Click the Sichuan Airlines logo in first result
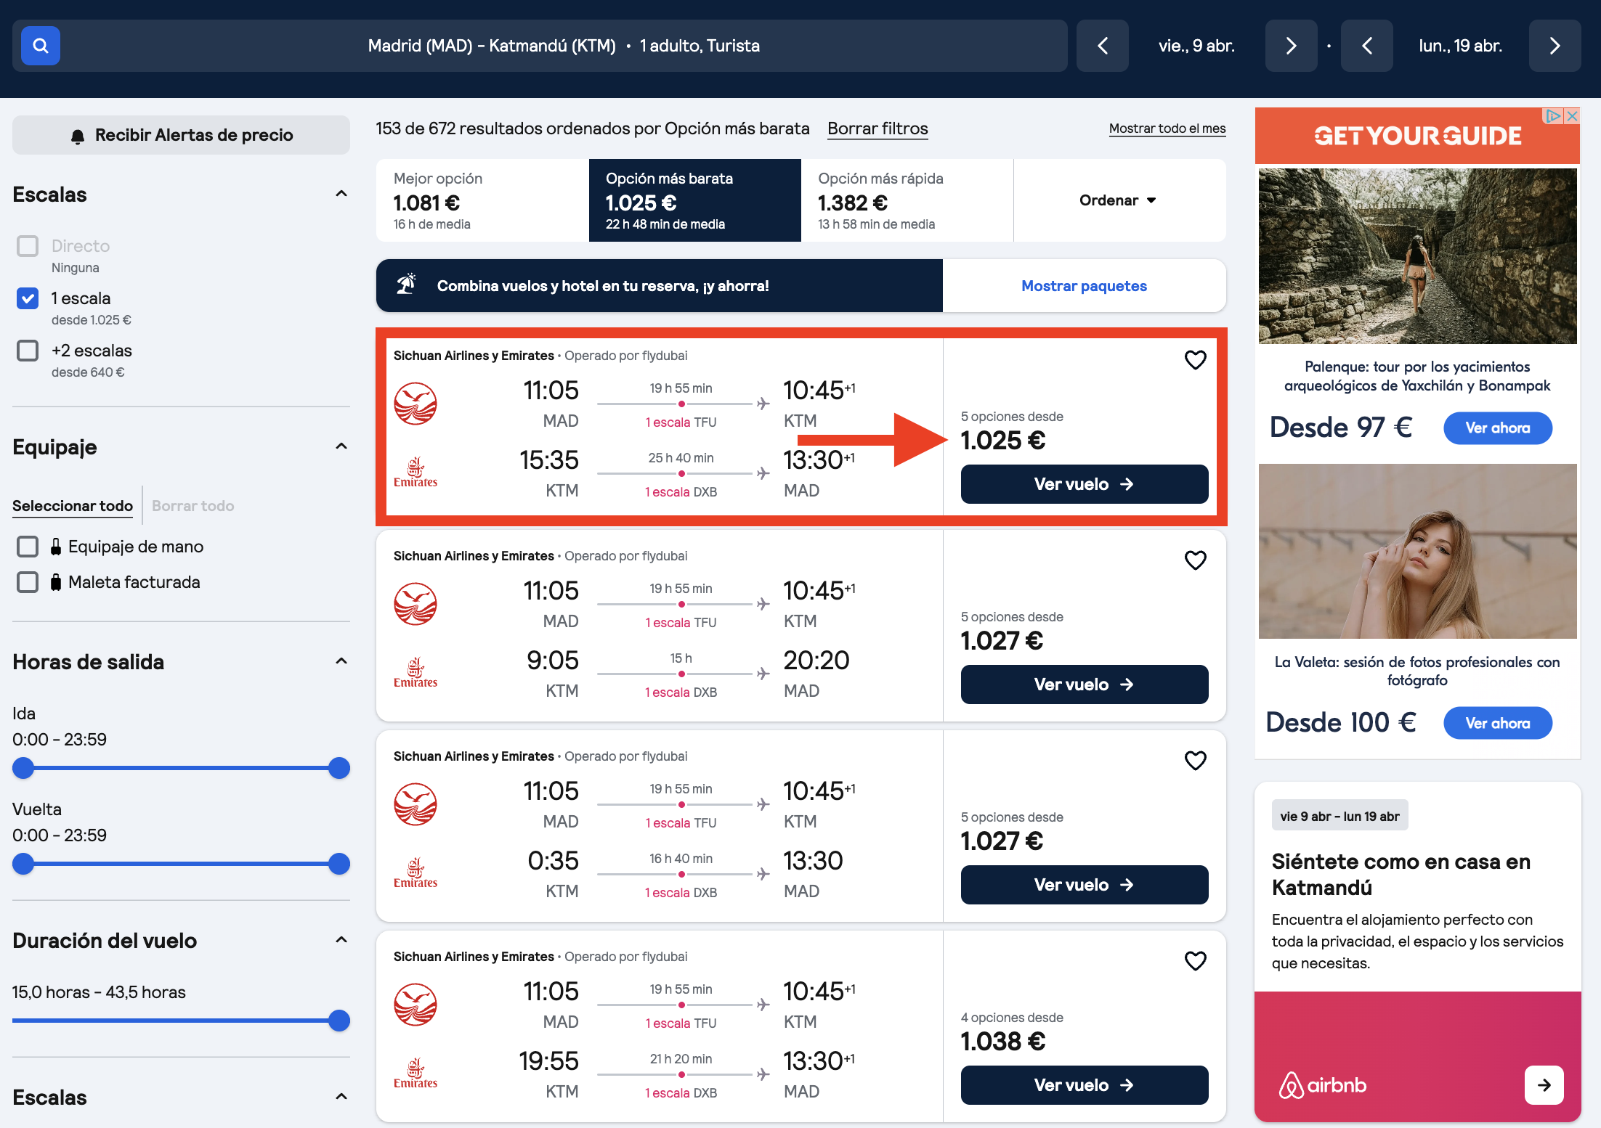 coord(416,404)
